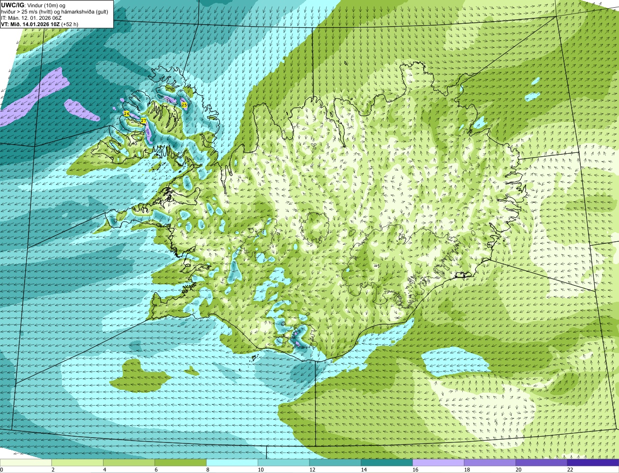Click the yellow gust label 27
Image resolution: width=619 pixels, height=473 pixels.
coord(143,120)
